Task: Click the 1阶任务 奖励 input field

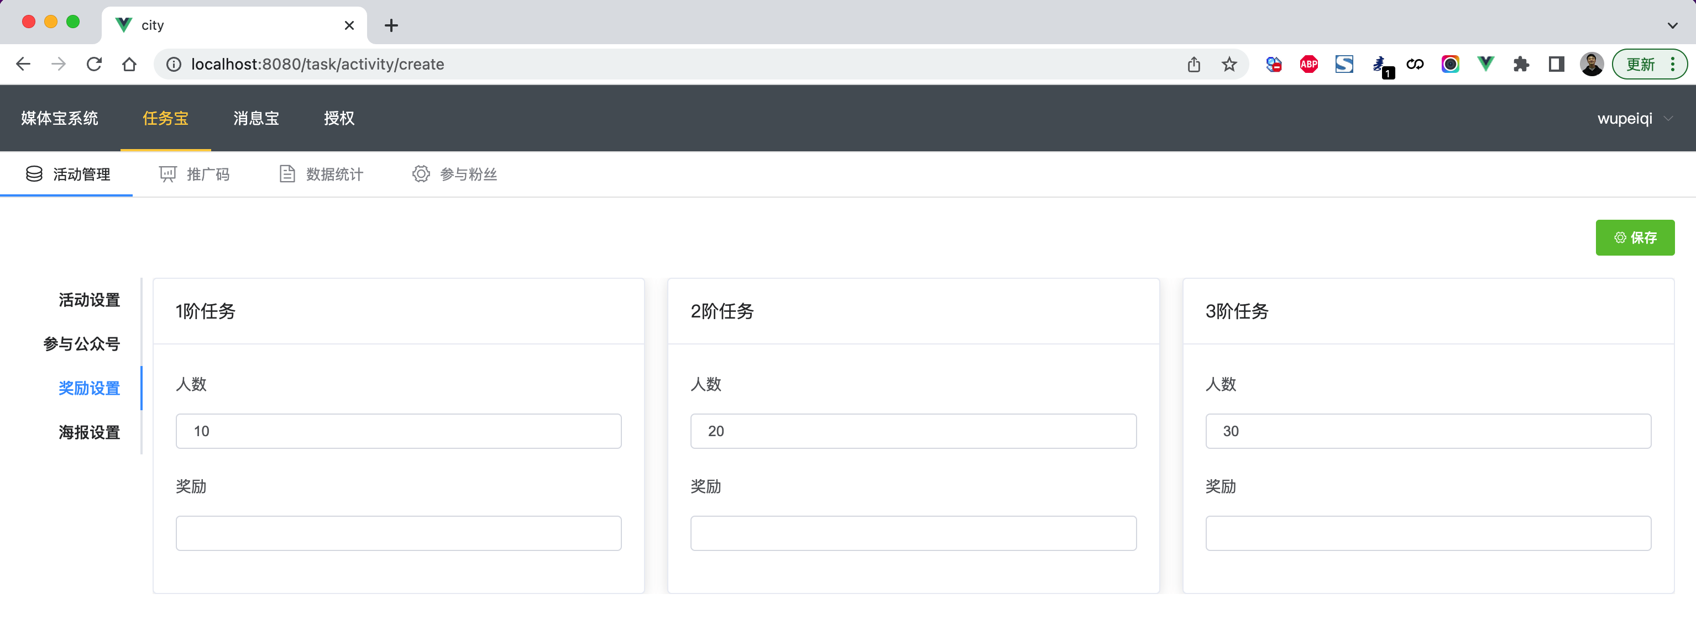Action: (399, 533)
